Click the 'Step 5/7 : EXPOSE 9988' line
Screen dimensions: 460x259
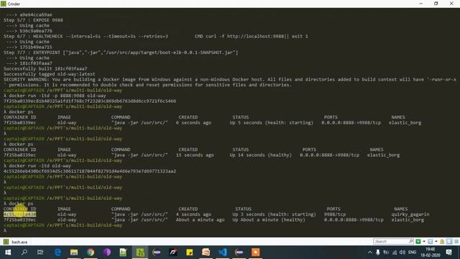click(33, 20)
